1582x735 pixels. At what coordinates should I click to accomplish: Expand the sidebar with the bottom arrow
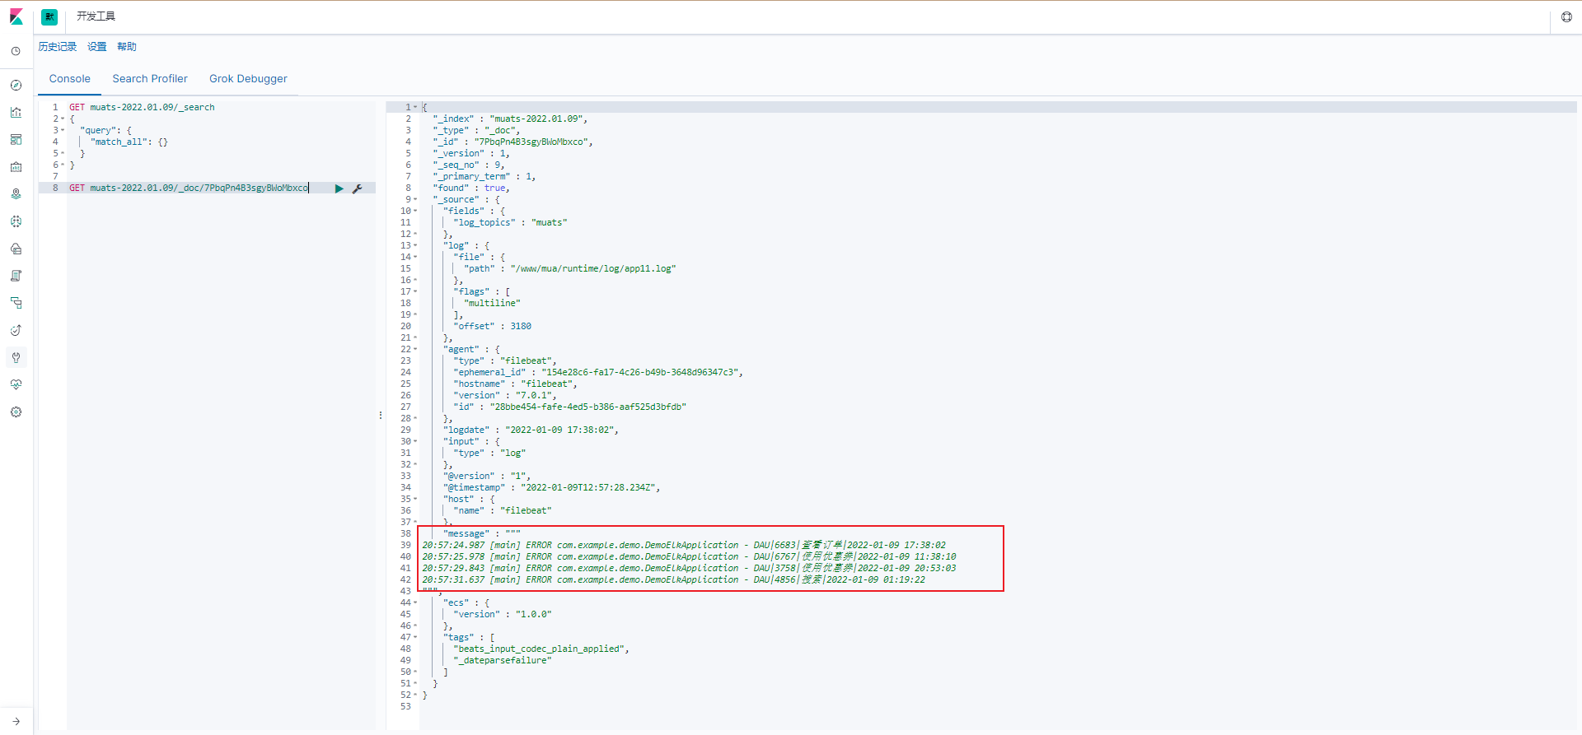tap(16, 721)
